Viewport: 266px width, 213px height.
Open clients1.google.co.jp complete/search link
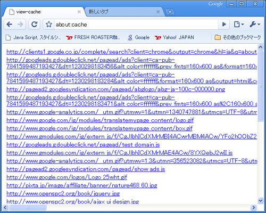point(131,52)
